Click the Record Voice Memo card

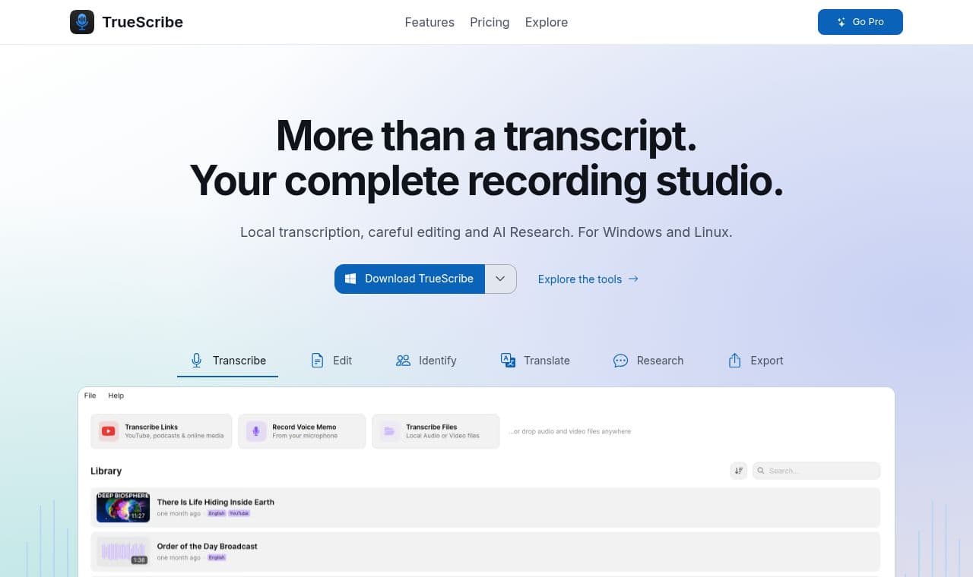(302, 431)
